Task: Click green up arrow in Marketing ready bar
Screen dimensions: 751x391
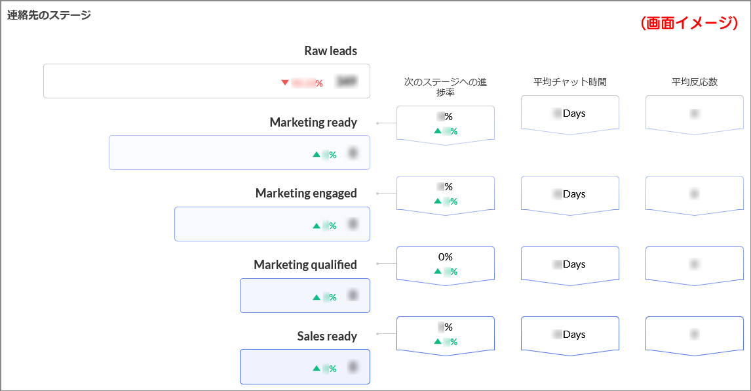Action: pyautogui.click(x=317, y=155)
